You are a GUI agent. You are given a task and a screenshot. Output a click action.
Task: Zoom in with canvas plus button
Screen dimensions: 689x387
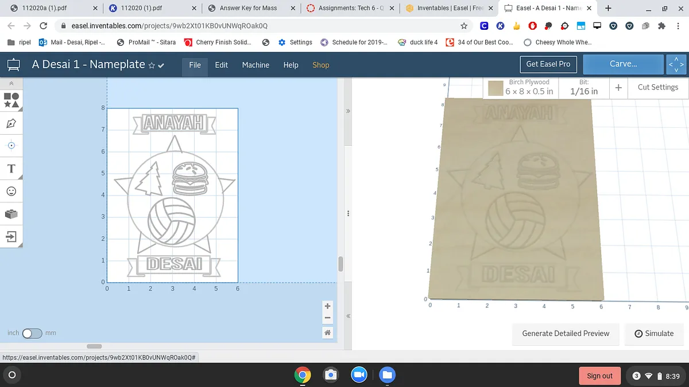tap(327, 306)
